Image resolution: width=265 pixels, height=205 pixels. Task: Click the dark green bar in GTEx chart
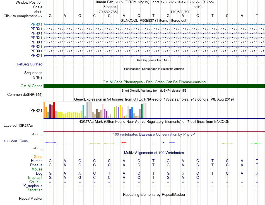tap(142, 111)
